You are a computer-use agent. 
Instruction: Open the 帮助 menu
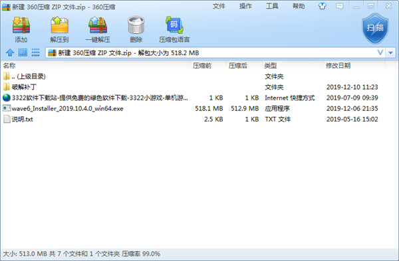coord(299,6)
